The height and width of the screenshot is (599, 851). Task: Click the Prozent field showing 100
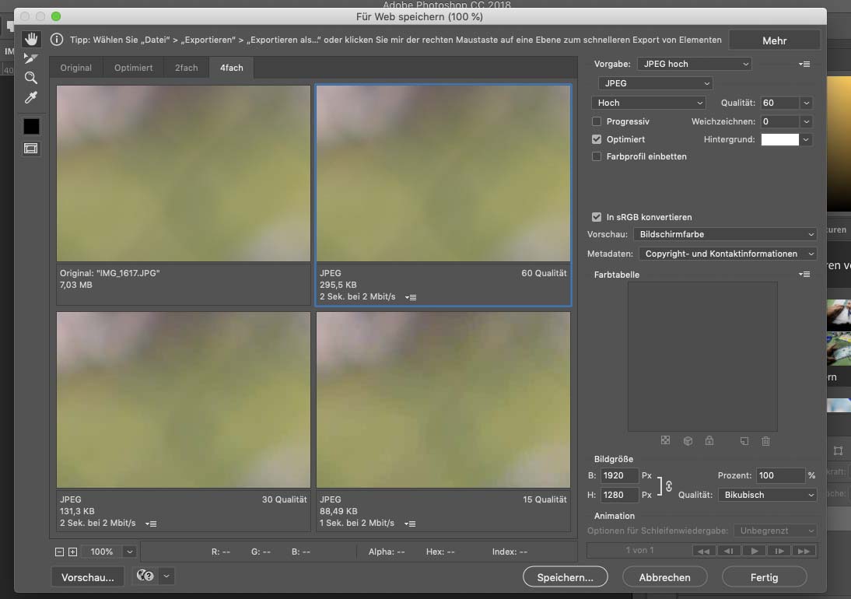pyautogui.click(x=780, y=475)
